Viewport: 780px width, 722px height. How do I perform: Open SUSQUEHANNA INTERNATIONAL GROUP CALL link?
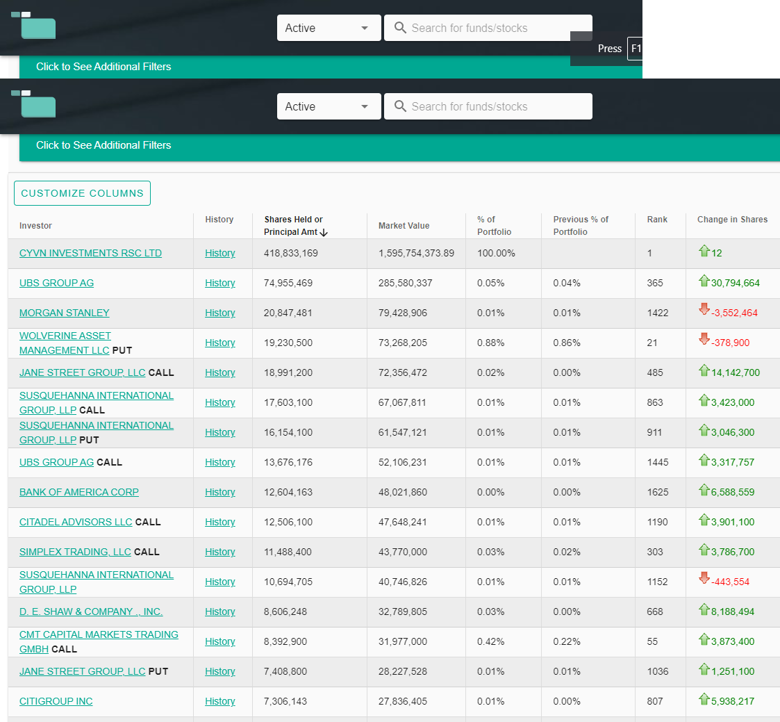97,402
